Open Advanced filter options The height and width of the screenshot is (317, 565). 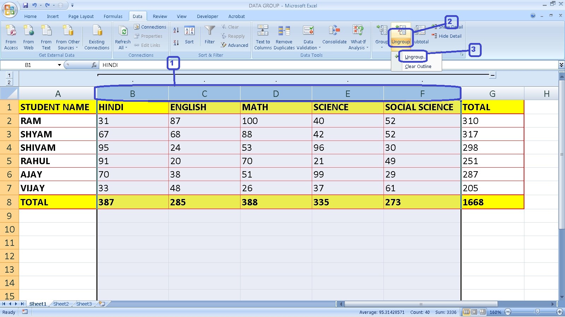[x=234, y=45]
